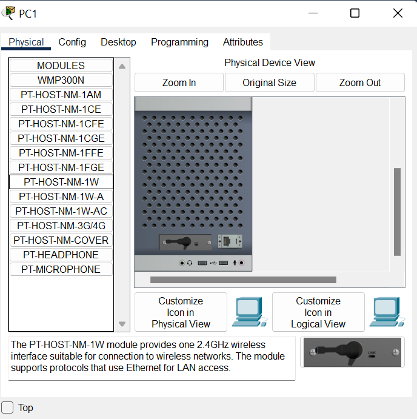Select the PT-HOST-NM-3G/4G module

(61, 226)
